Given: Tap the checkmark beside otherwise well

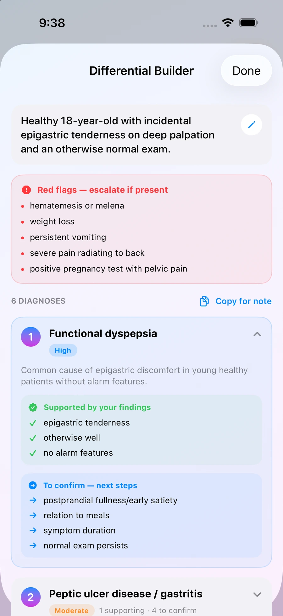Looking at the screenshot, I should (x=33, y=438).
